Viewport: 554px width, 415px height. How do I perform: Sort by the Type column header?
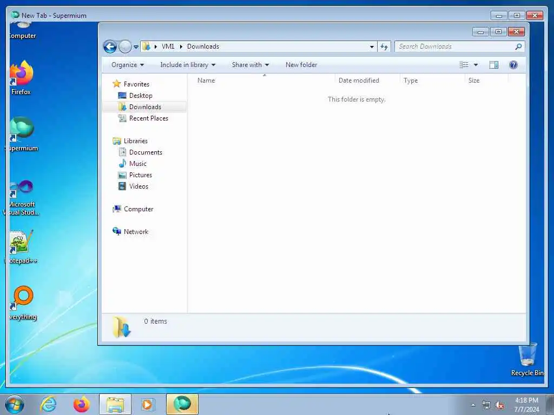click(432, 81)
